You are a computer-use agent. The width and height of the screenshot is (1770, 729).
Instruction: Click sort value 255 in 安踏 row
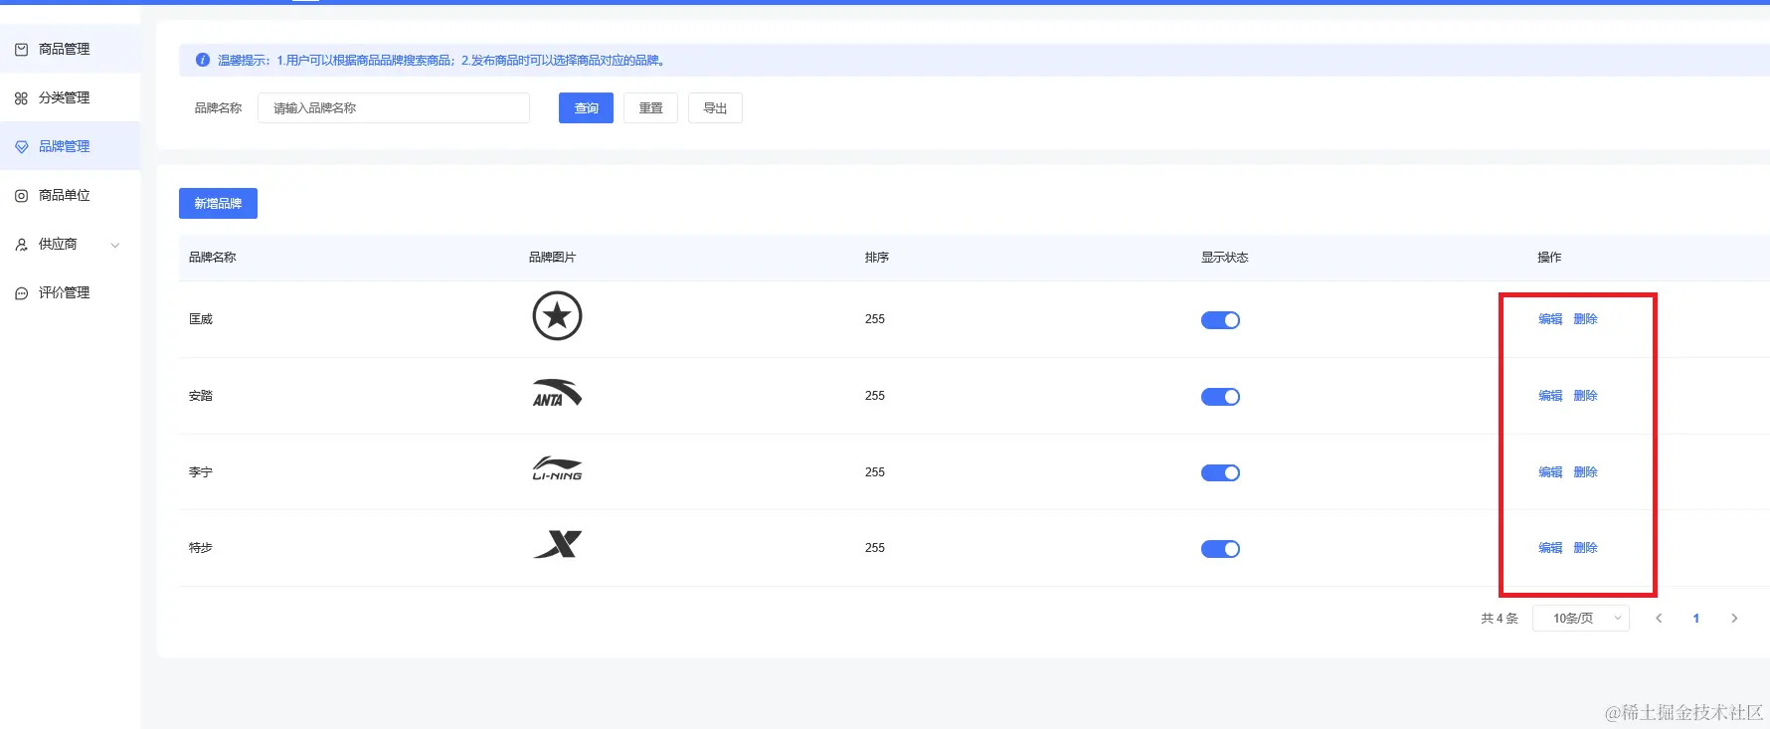coord(875,396)
